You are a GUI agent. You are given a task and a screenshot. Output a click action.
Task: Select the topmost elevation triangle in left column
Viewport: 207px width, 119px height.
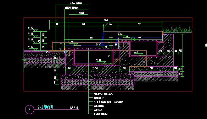pos(35,30)
